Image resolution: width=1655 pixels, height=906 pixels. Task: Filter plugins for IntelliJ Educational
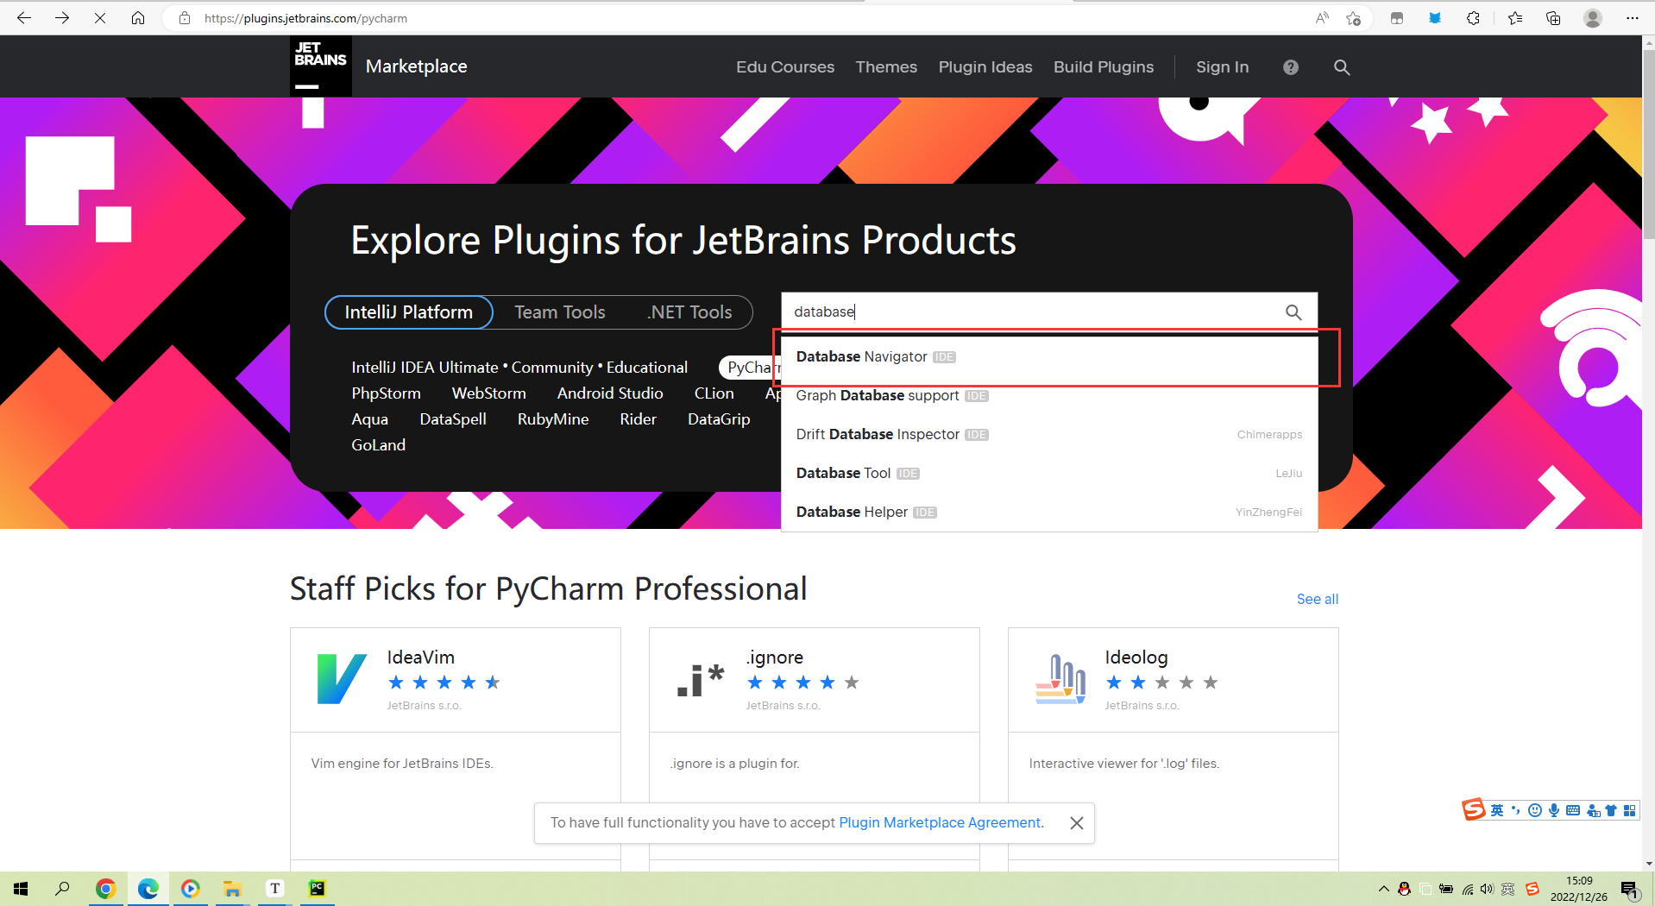click(647, 368)
